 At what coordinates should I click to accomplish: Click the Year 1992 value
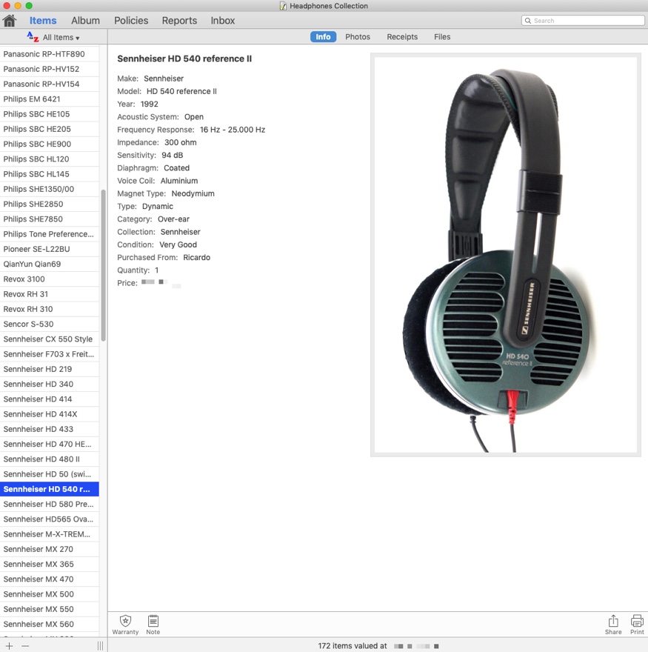149,104
